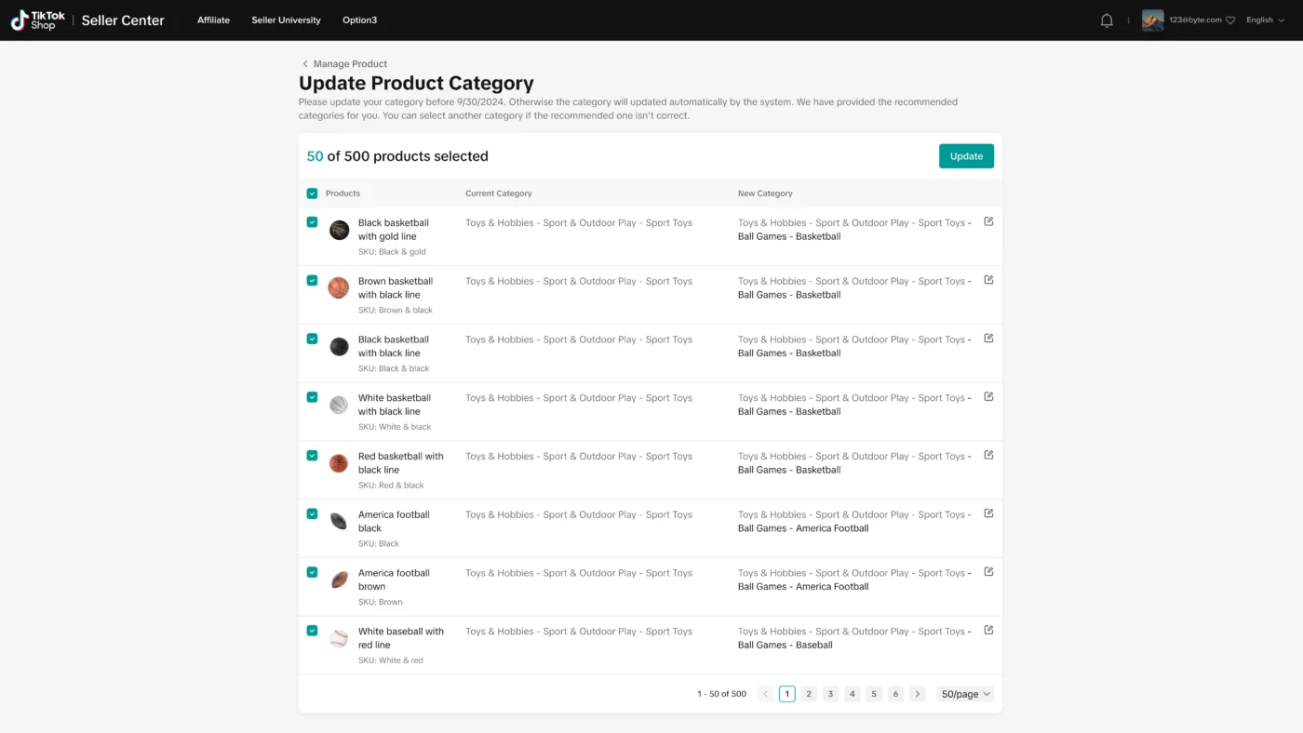
Task: Edit new category for White baseball with red line
Action: click(988, 630)
